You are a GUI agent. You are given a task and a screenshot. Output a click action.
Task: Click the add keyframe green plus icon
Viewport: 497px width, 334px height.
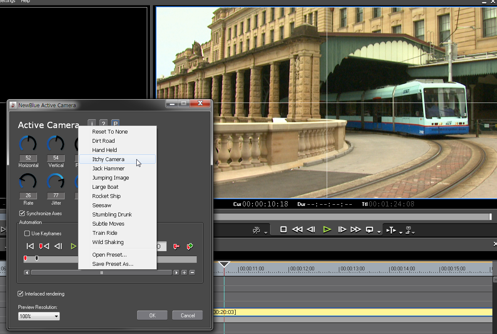click(190, 247)
